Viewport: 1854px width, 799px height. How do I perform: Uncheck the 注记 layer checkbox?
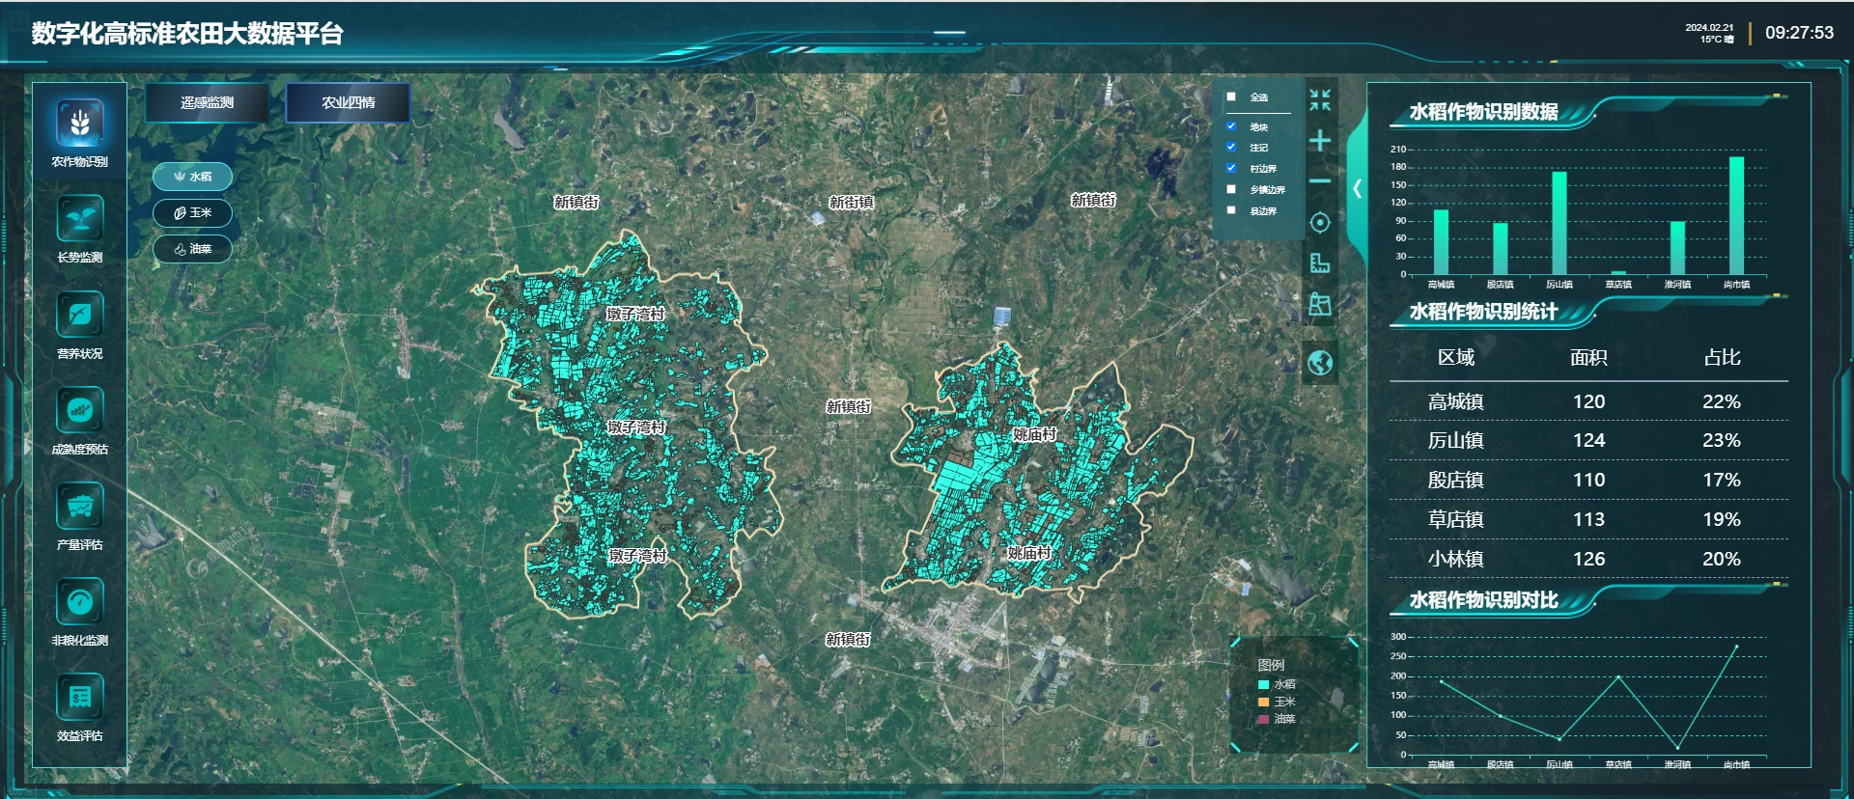coord(1231,147)
